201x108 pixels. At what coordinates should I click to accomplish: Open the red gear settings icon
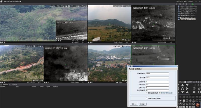point(198,104)
